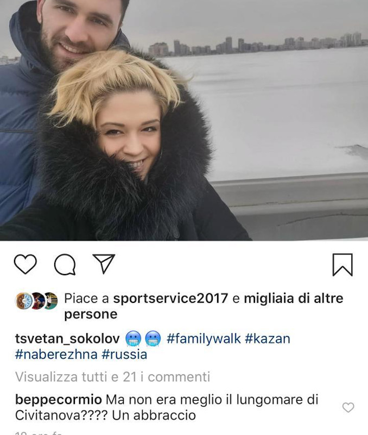Save post with bookmark icon
Screen dimensions: 368x435
(x=342, y=265)
